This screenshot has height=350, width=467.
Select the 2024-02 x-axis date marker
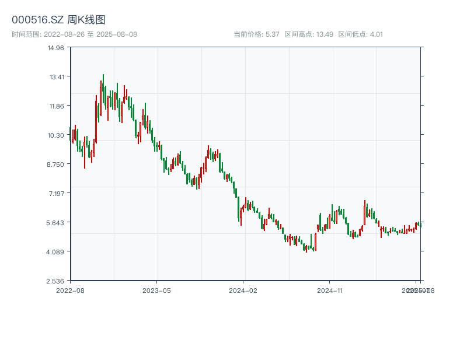pos(243,290)
